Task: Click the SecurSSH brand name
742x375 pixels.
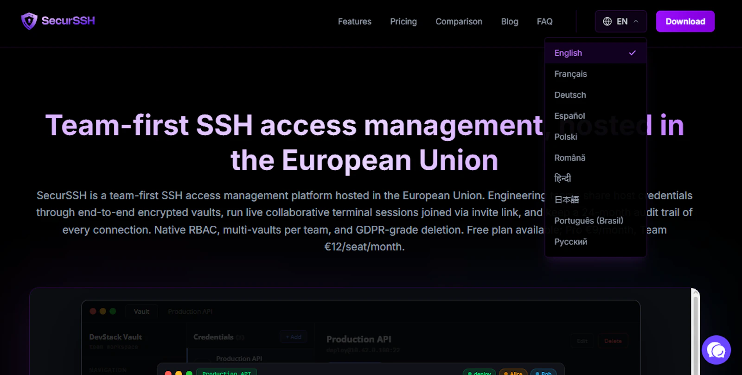Action: 68,20
